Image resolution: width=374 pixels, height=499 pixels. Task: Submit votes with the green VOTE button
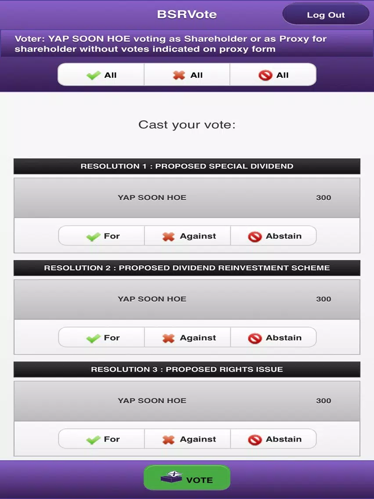pyautogui.click(x=187, y=477)
